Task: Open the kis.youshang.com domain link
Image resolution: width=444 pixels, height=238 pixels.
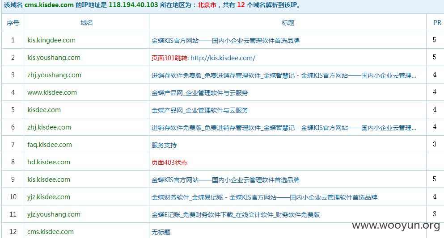Action: coord(54,58)
